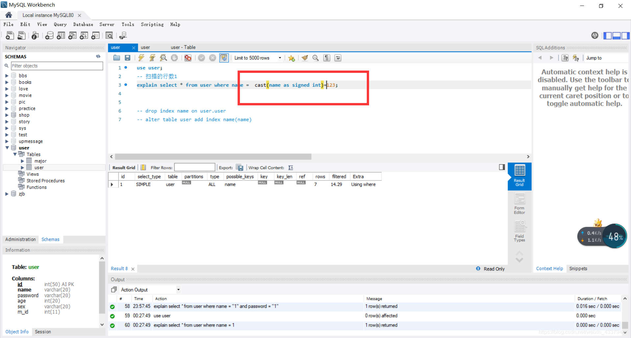Create a new SQL tab icon
The height and width of the screenshot is (338, 631).
coord(10,35)
